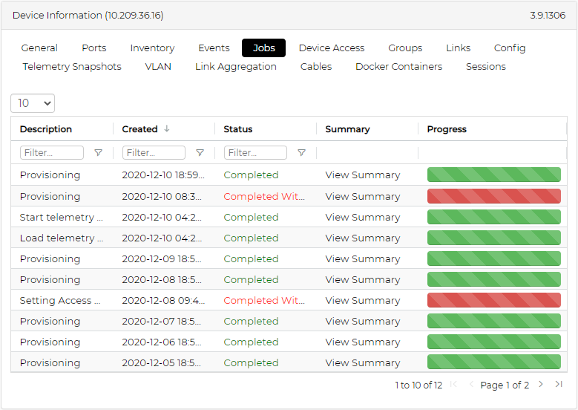Open the Docker Containers tab
Image resolution: width=578 pixels, height=410 pixels.
[x=398, y=67]
